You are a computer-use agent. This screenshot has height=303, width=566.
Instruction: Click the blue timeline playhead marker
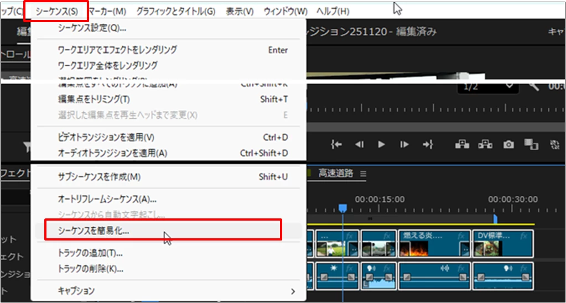pyautogui.click(x=342, y=208)
